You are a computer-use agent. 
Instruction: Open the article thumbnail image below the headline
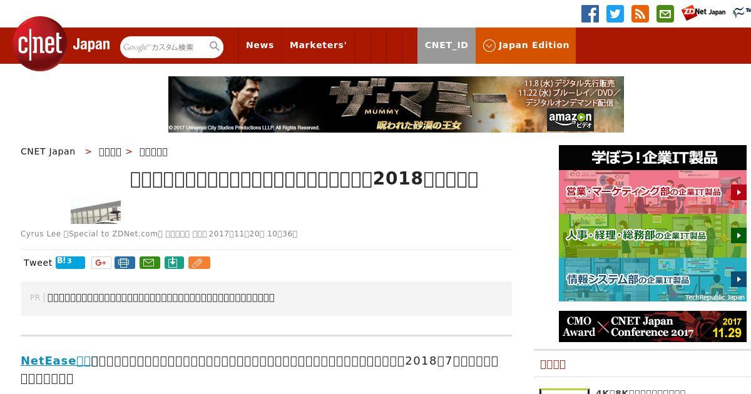(96, 210)
